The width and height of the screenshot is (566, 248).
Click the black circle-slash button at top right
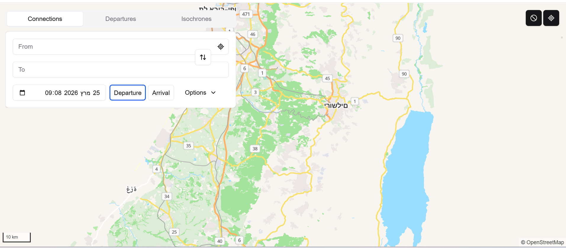pos(533,18)
